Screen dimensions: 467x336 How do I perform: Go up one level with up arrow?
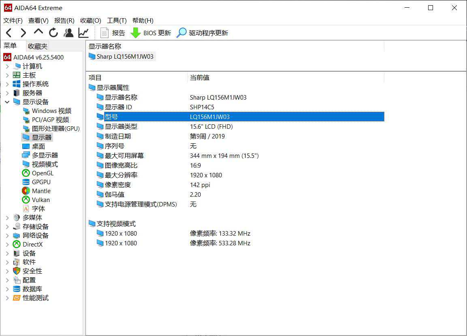(38, 32)
